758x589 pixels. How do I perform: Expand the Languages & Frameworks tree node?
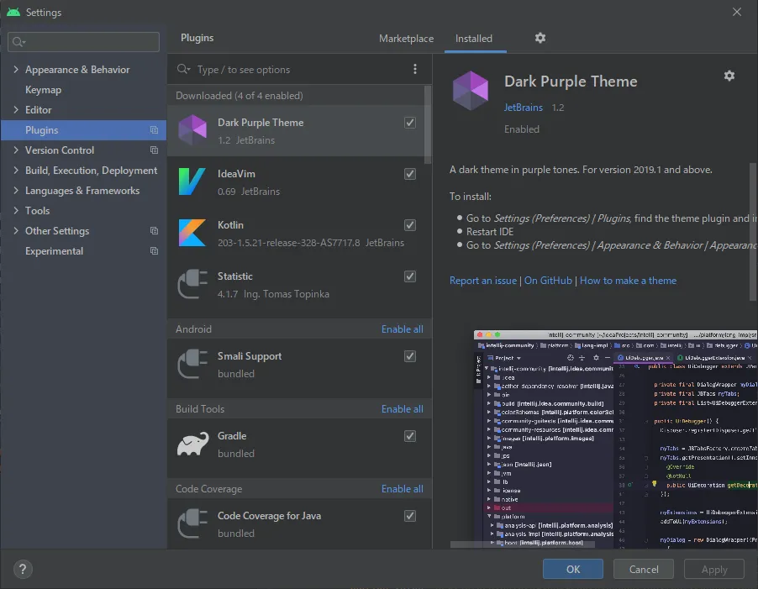16,191
